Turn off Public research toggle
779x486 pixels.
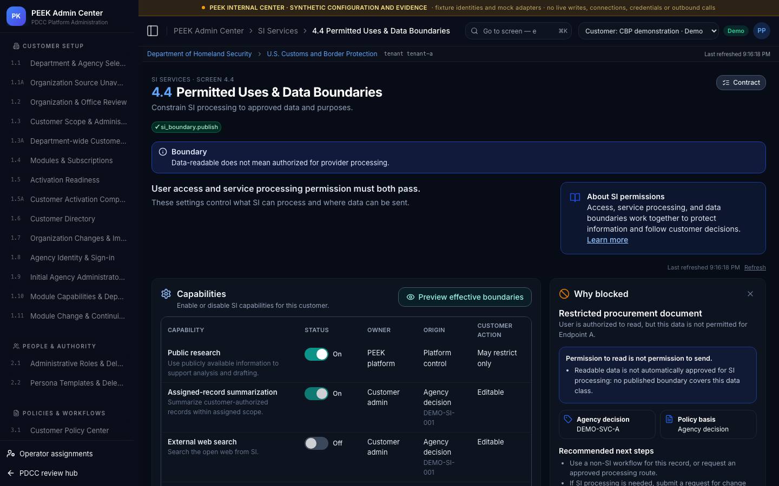[x=316, y=354]
